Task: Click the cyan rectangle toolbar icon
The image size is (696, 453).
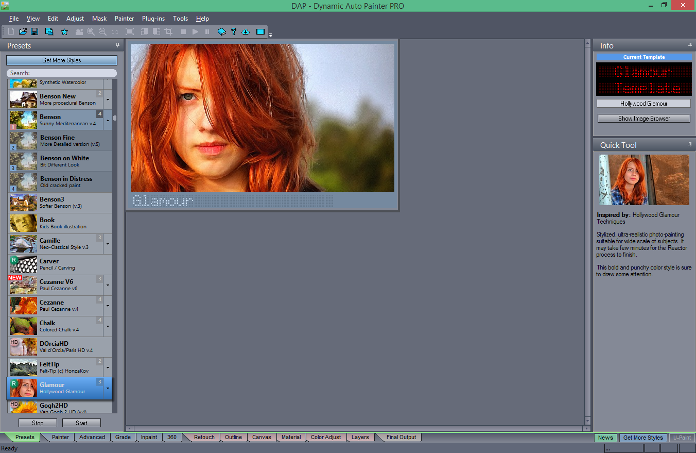Action: coord(260,32)
